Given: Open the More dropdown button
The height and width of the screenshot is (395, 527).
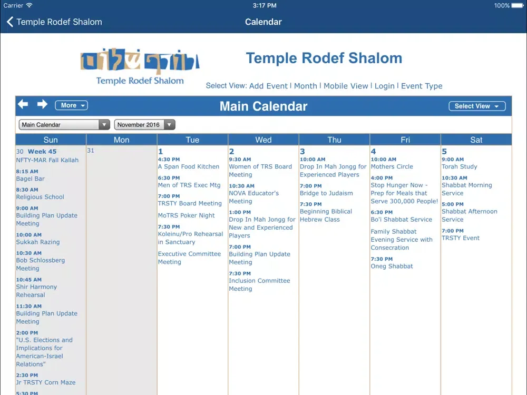Looking at the screenshot, I should click(x=71, y=105).
